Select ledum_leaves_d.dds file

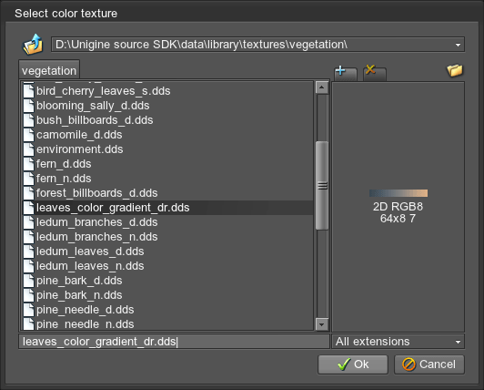pyautogui.click(x=167, y=251)
